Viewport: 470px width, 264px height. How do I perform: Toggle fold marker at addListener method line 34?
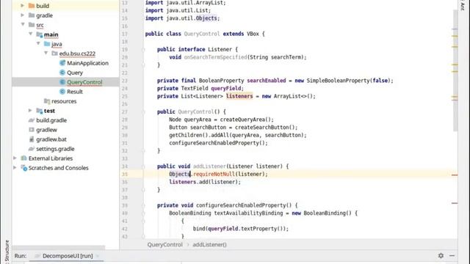(x=143, y=166)
